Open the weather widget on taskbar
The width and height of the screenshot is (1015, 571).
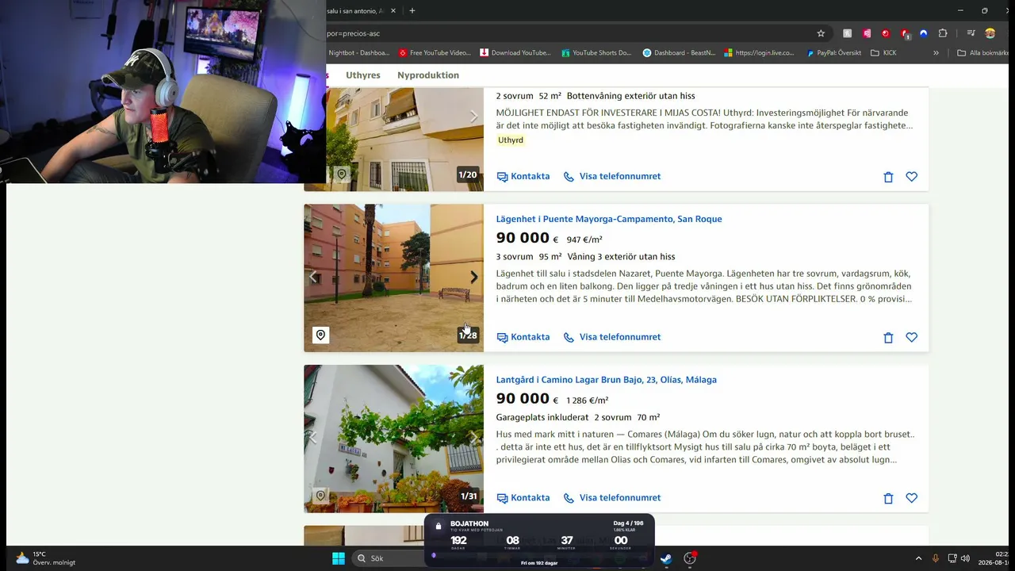(46, 558)
